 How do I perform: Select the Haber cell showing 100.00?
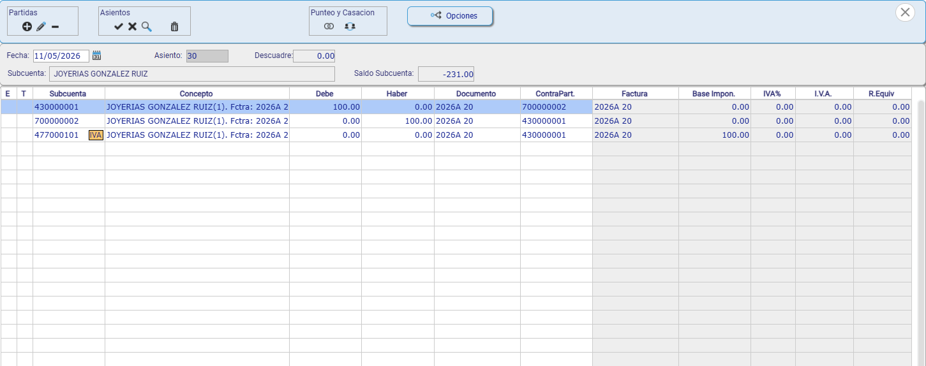398,121
